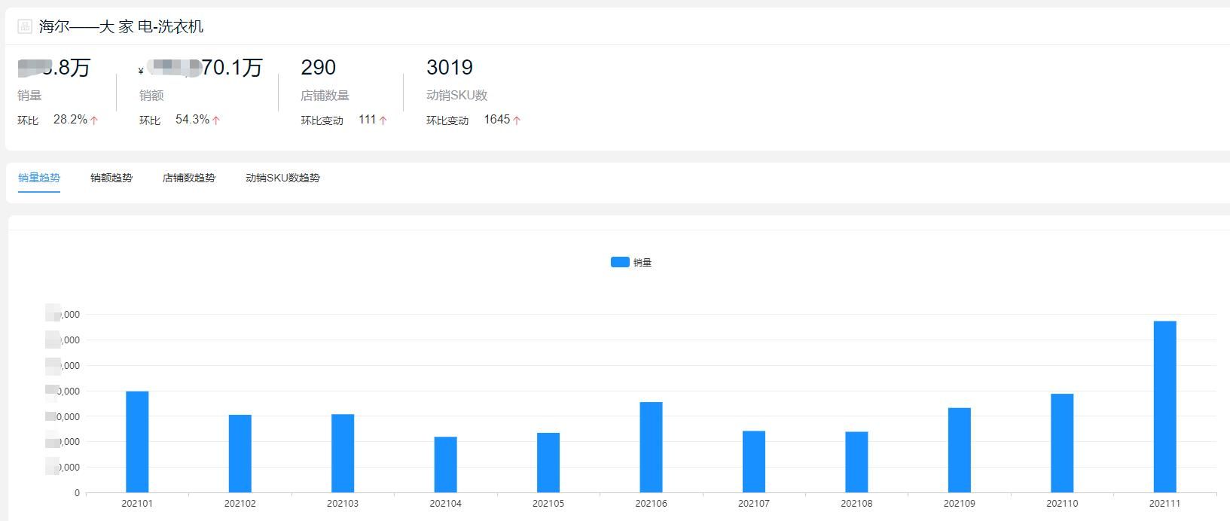
Task: Click the 202101 bar
Action: pyautogui.click(x=137, y=442)
